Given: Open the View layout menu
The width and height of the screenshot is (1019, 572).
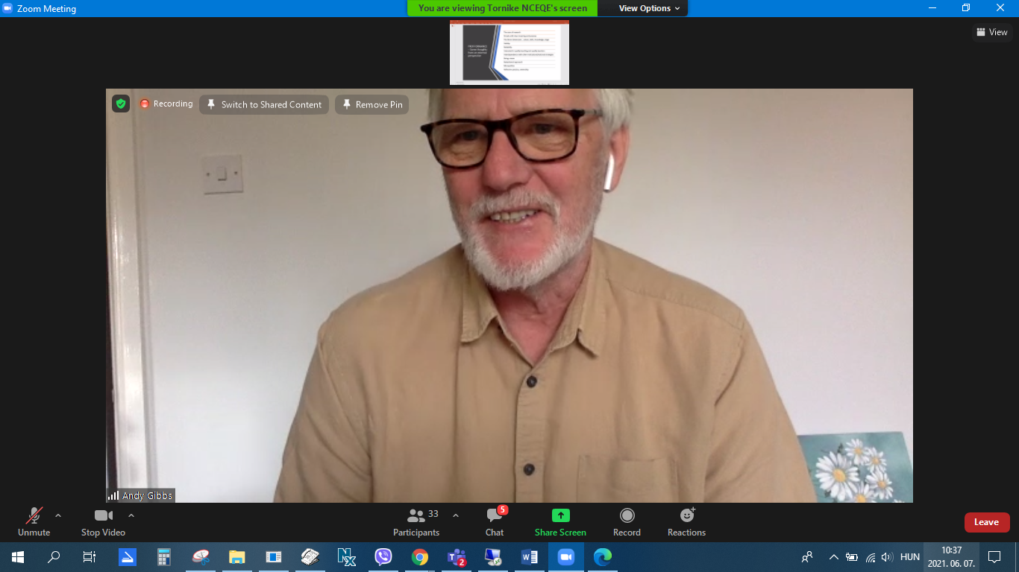Looking at the screenshot, I should coord(991,32).
